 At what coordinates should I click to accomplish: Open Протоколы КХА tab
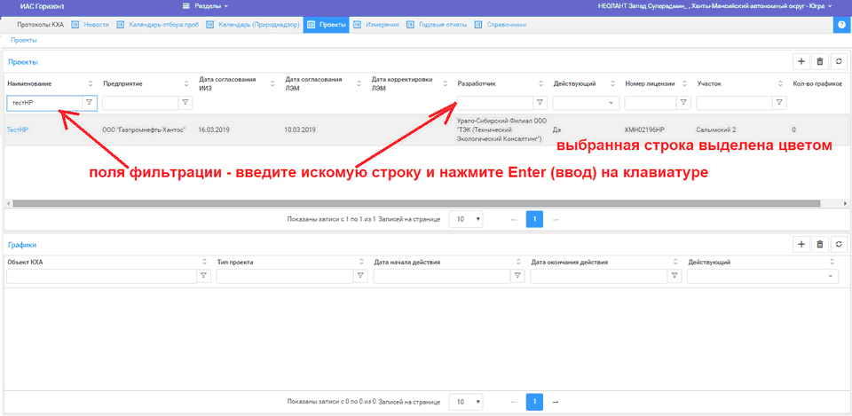(x=40, y=25)
